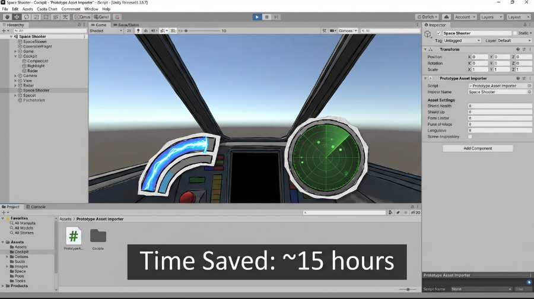Open the Defich collaborate button
This screenshot has height=299, width=534.
(427, 17)
